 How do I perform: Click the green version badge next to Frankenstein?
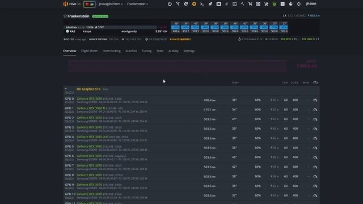100,16
